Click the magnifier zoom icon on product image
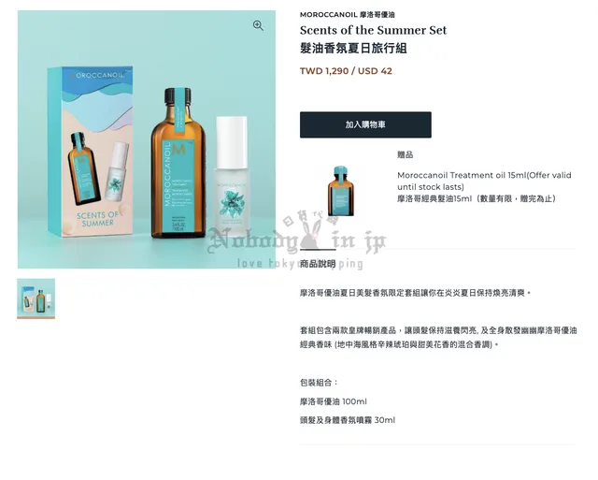This screenshot has width=598, height=480. click(x=258, y=25)
